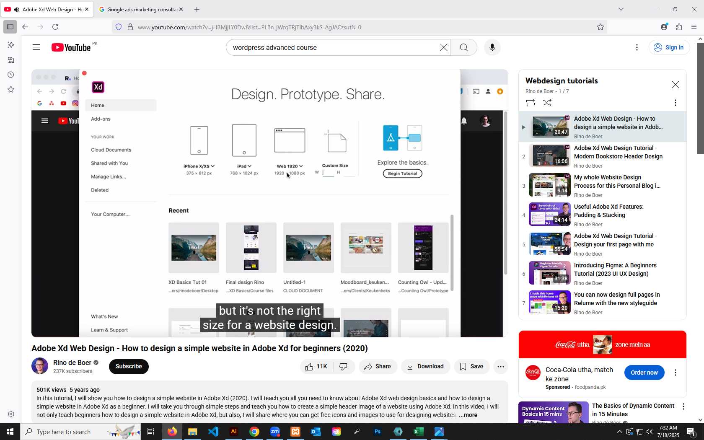This screenshot has width=704, height=440.
Task: Show hidden system tray icons
Action: coord(619,432)
